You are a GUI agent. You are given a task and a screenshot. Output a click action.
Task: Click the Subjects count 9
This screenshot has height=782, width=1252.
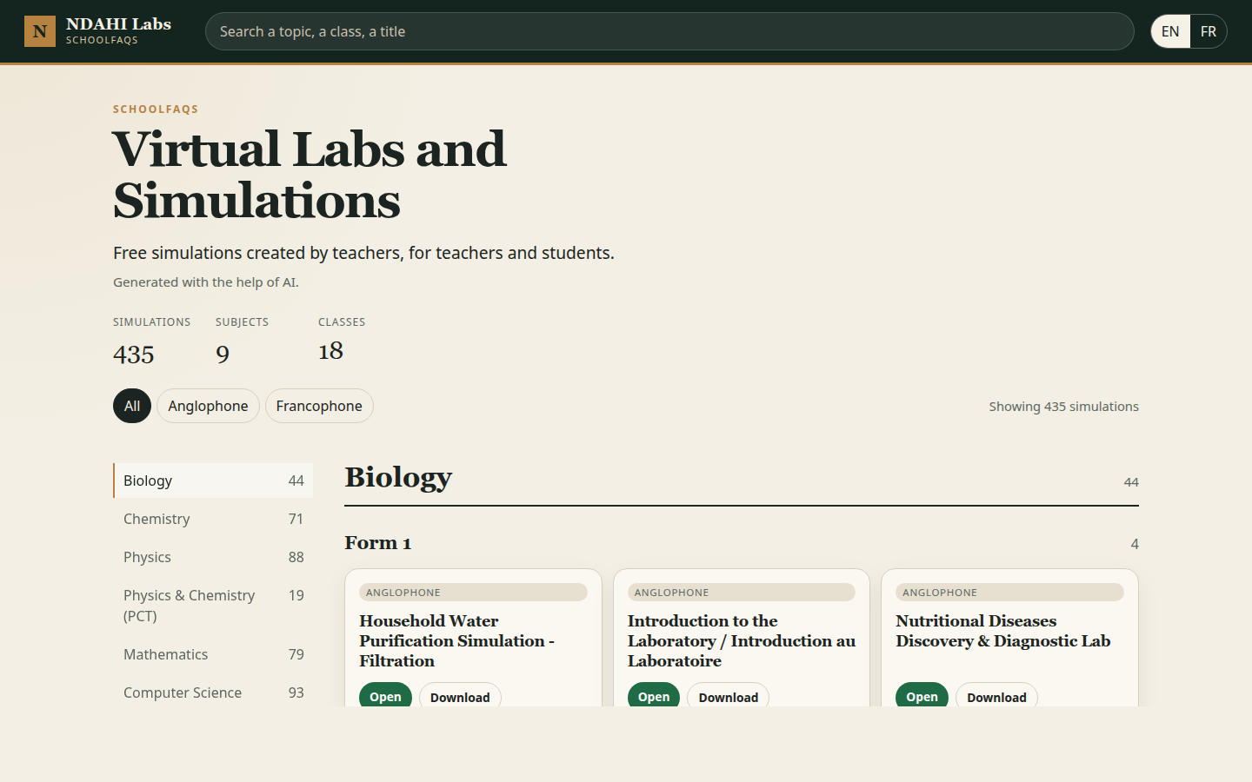tap(223, 355)
